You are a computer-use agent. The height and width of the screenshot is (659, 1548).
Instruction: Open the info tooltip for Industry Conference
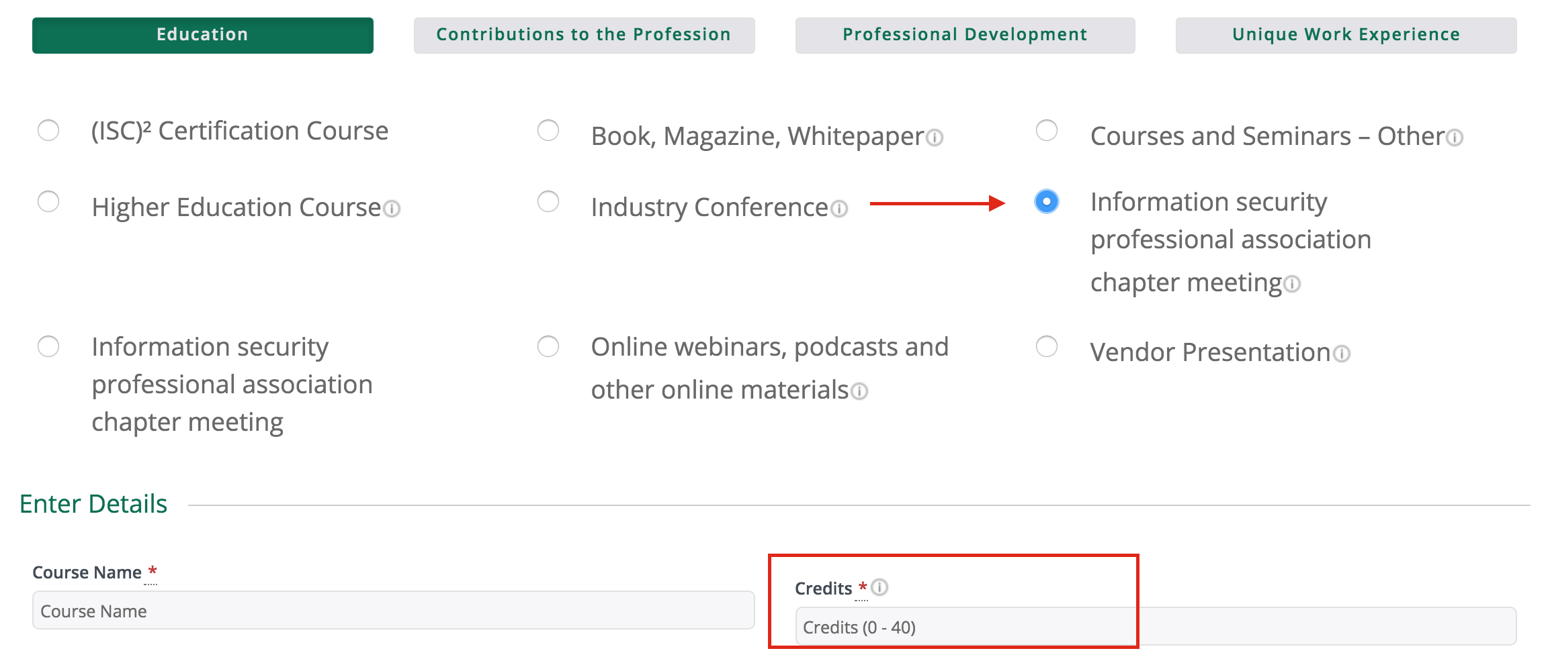pyautogui.click(x=838, y=209)
